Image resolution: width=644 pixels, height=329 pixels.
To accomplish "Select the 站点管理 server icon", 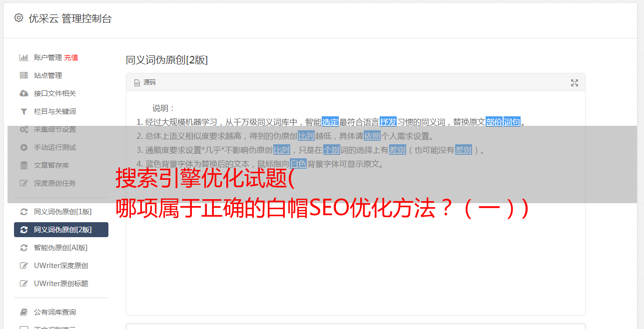I will click(23, 75).
